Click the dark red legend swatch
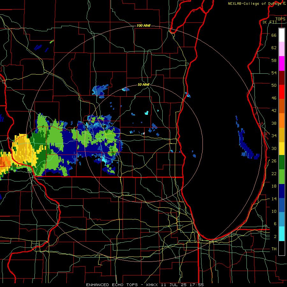The image size is (287, 287). pos(282,78)
